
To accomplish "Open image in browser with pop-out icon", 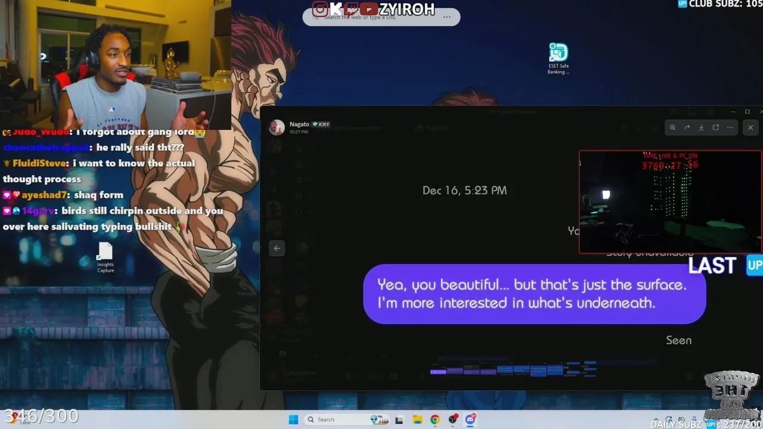I will coord(715,128).
